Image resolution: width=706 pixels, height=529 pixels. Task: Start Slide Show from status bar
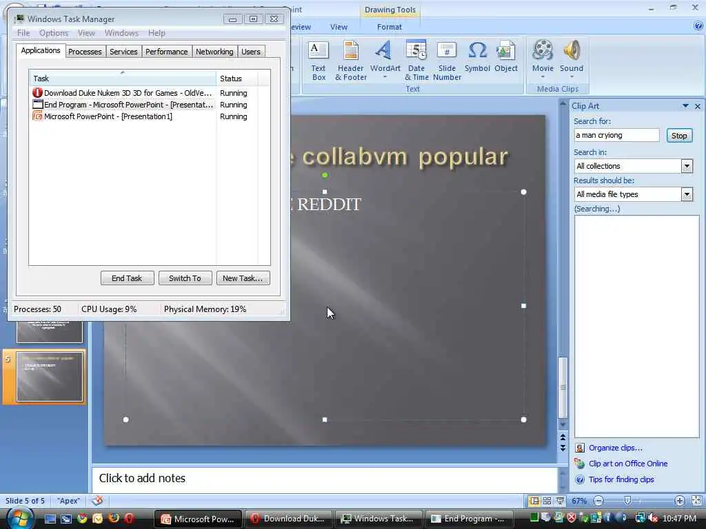560,501
